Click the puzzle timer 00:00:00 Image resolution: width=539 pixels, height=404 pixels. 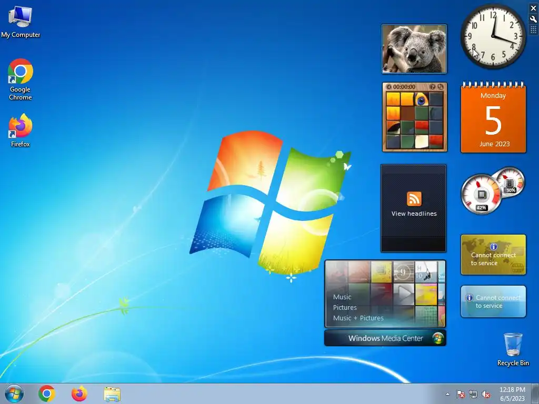coord(404,87)
